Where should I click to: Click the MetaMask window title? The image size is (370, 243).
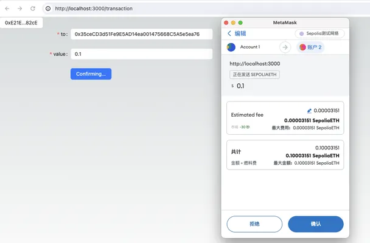[x=285, y=22]
